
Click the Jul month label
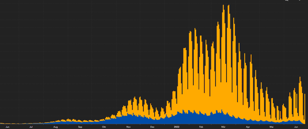[x=31, y=127]
